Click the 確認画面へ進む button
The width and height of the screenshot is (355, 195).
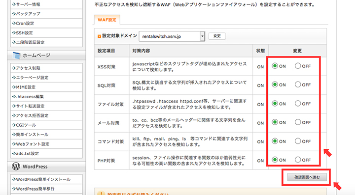pos(307,177)
